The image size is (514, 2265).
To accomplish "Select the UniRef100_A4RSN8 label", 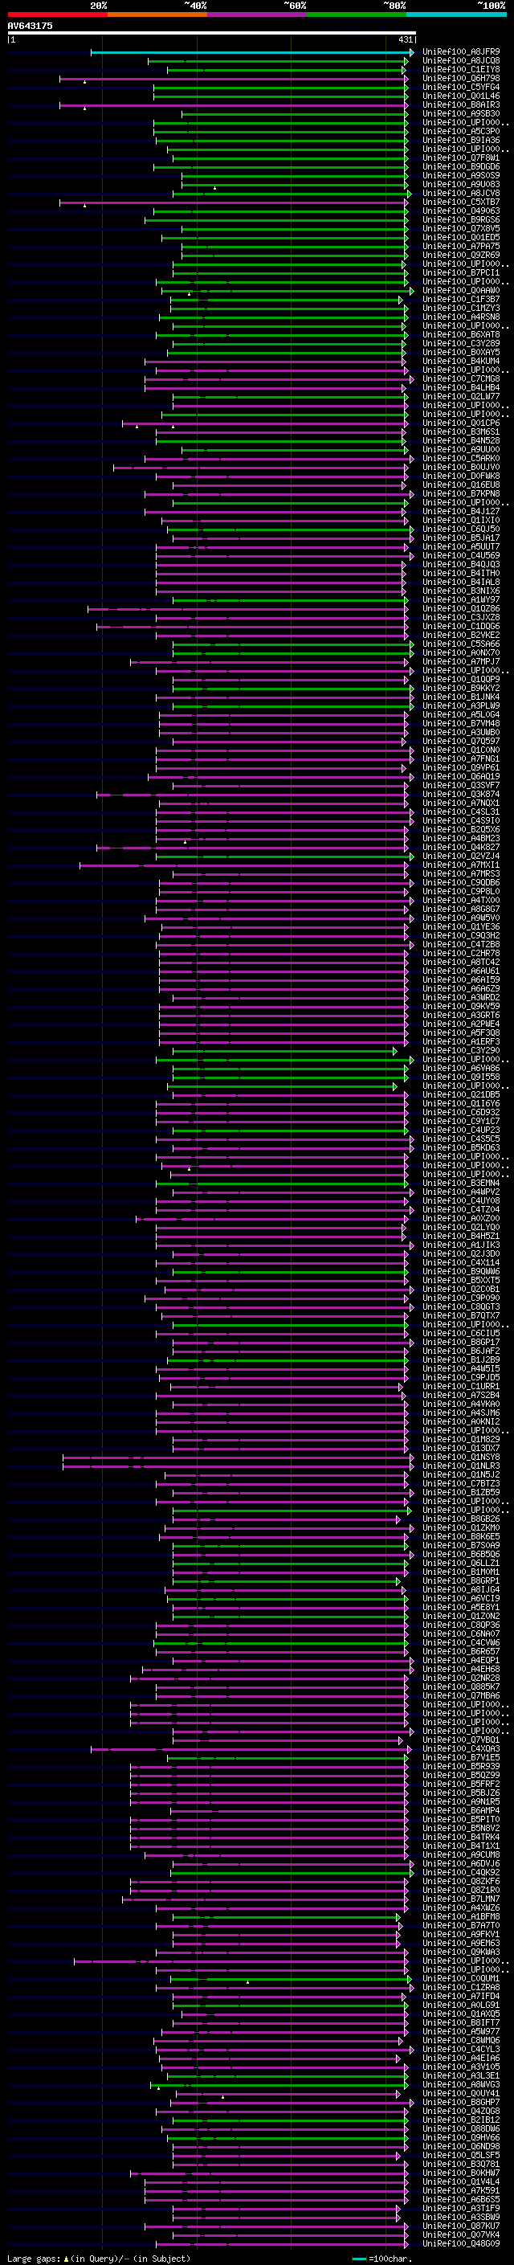I will (x=461, y=317).
